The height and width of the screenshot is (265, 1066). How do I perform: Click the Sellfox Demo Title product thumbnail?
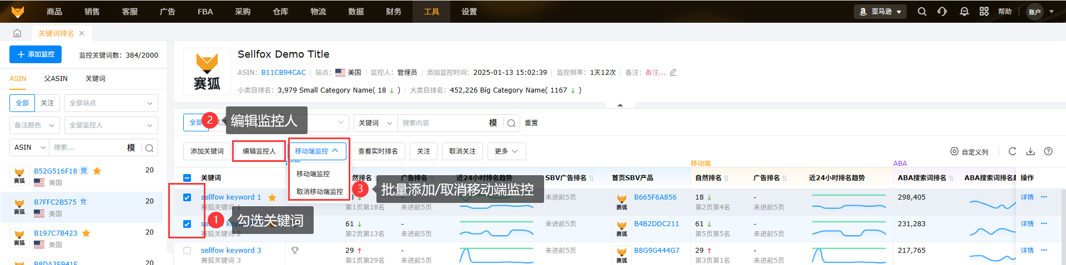point(207,72)
